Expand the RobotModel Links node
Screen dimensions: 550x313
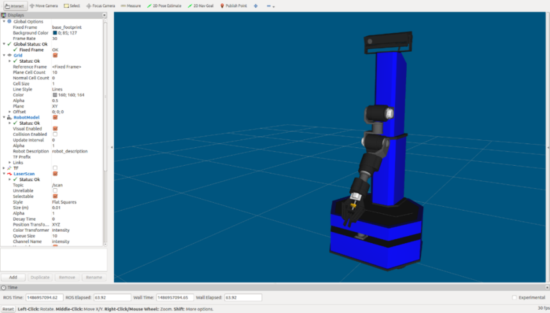10,163
